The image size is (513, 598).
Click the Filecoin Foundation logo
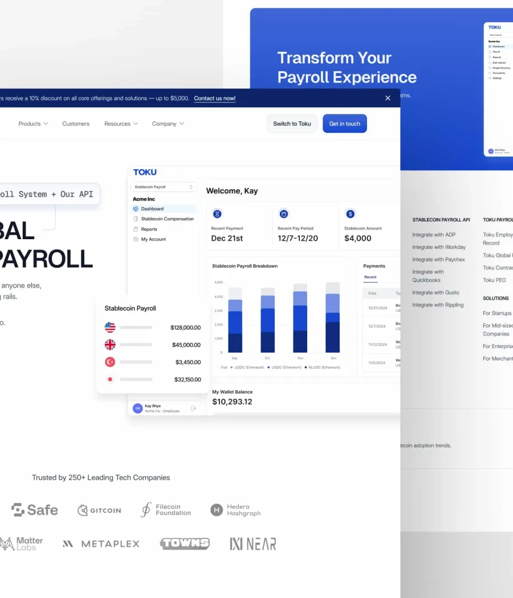(166, 510)
